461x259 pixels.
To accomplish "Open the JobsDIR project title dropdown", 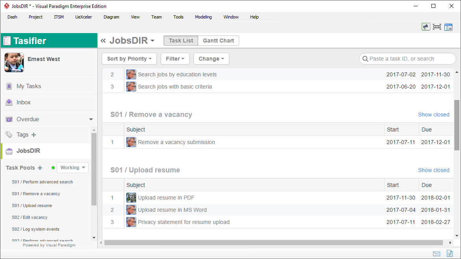I will pyautogui.click(x=132, y=41).
